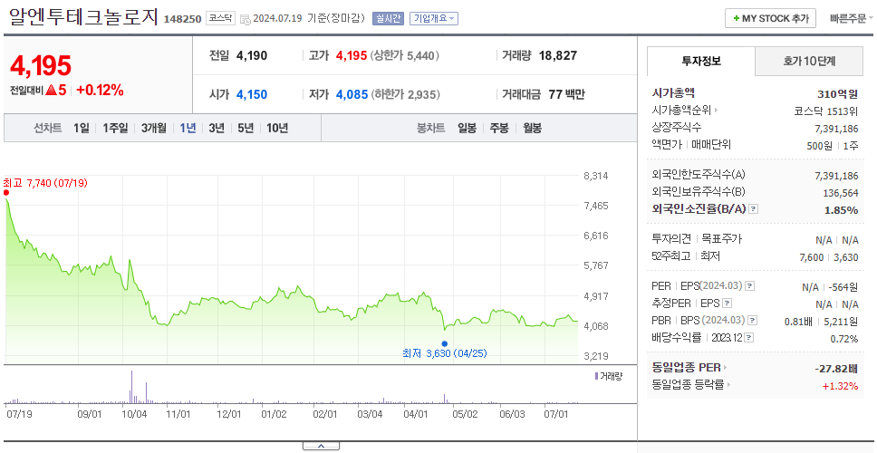
Task: Select the 3개월 chart period
Action: pyautogui.click(x=154, y=128)
